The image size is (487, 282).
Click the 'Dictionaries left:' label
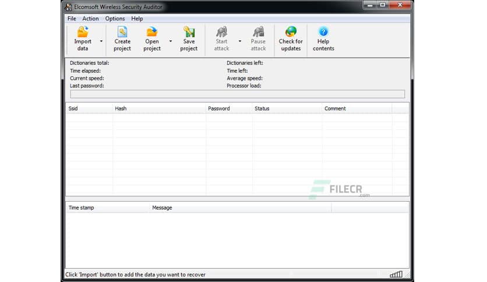245,63
